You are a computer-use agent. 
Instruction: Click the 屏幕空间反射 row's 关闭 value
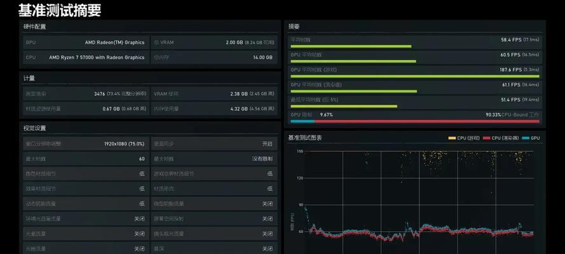268,218
